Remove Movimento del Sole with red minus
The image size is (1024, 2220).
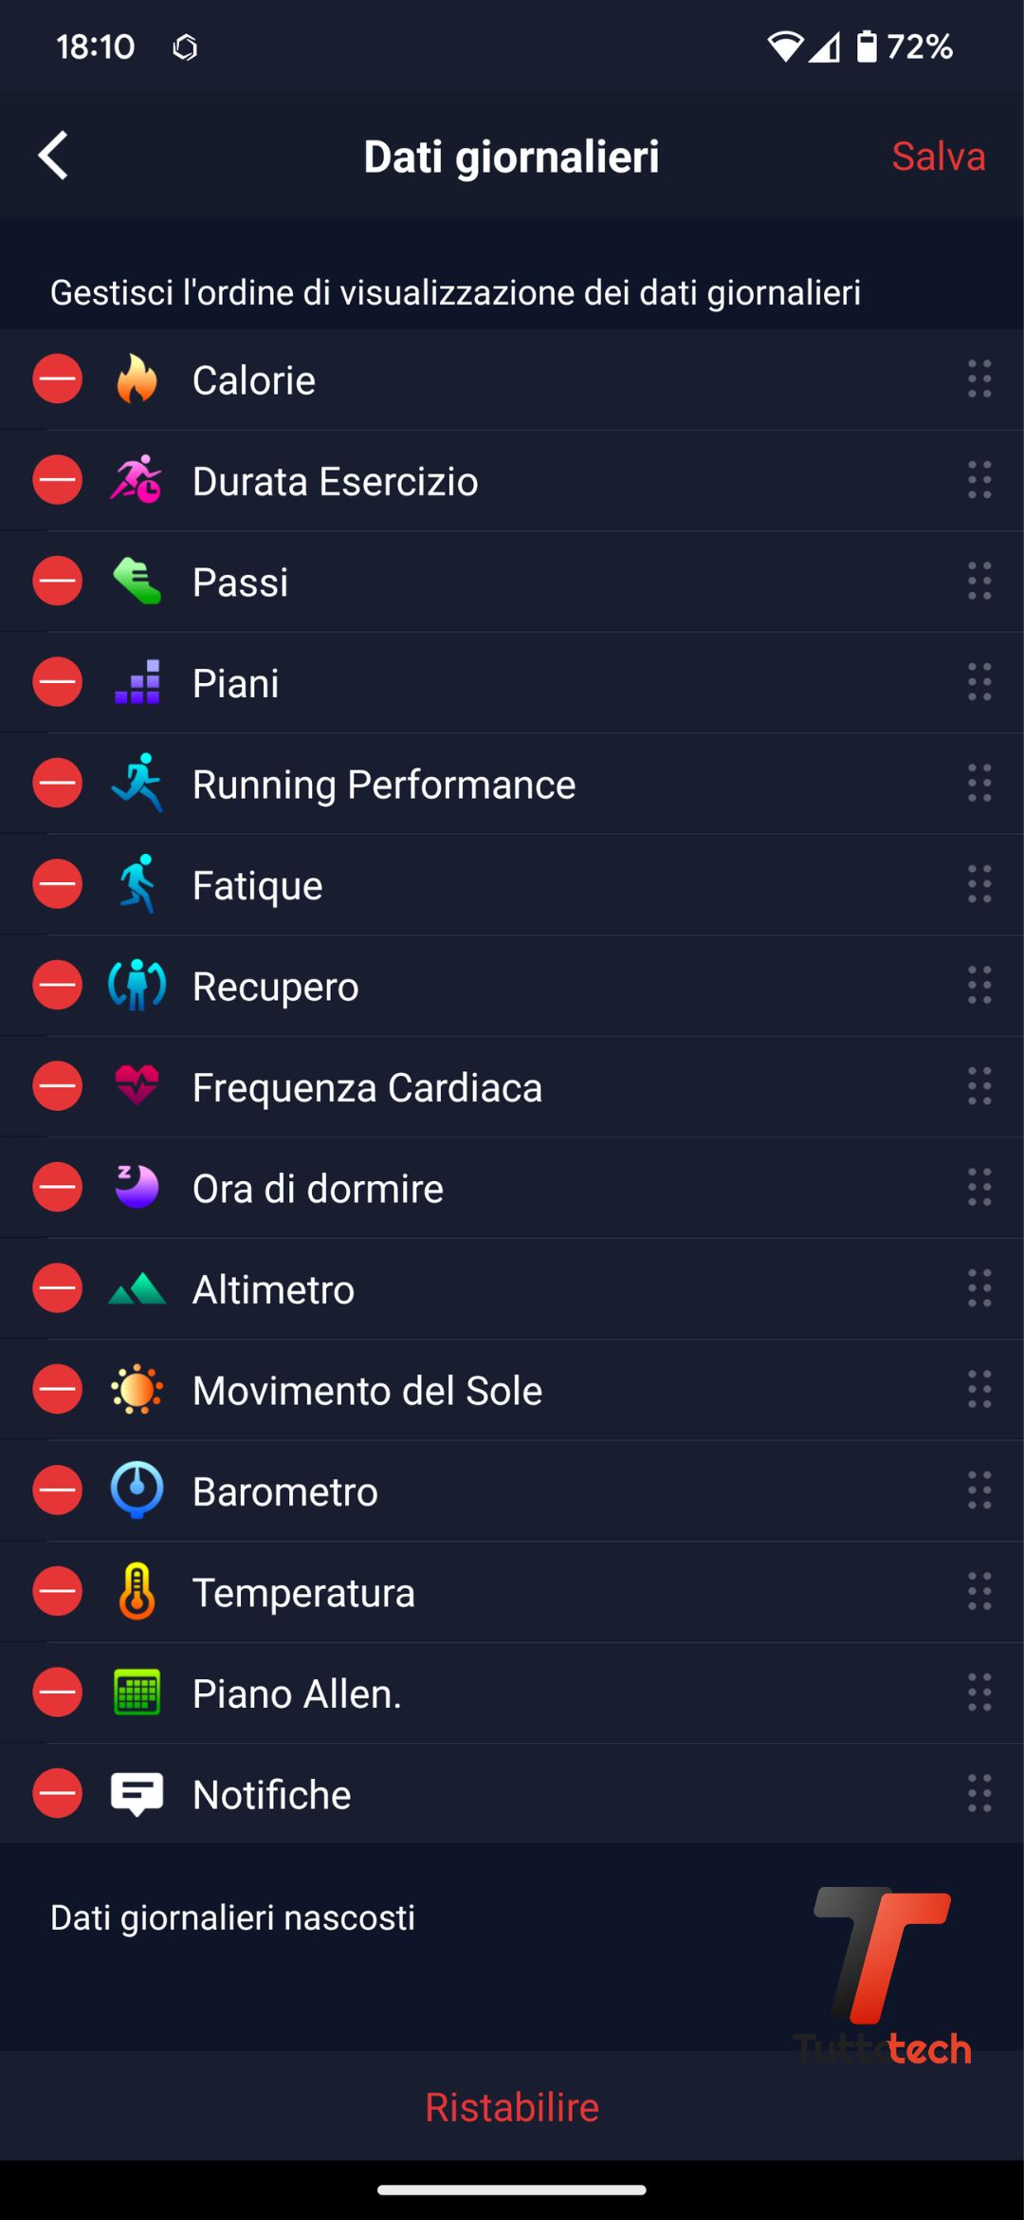58,1390
